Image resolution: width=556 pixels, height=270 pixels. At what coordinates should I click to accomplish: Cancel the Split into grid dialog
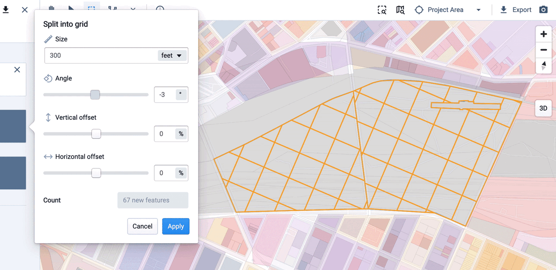pos(142,227)
